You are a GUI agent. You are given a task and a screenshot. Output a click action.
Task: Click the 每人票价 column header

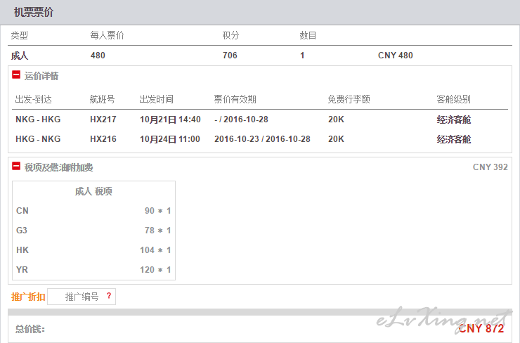[x=107, y=35]
